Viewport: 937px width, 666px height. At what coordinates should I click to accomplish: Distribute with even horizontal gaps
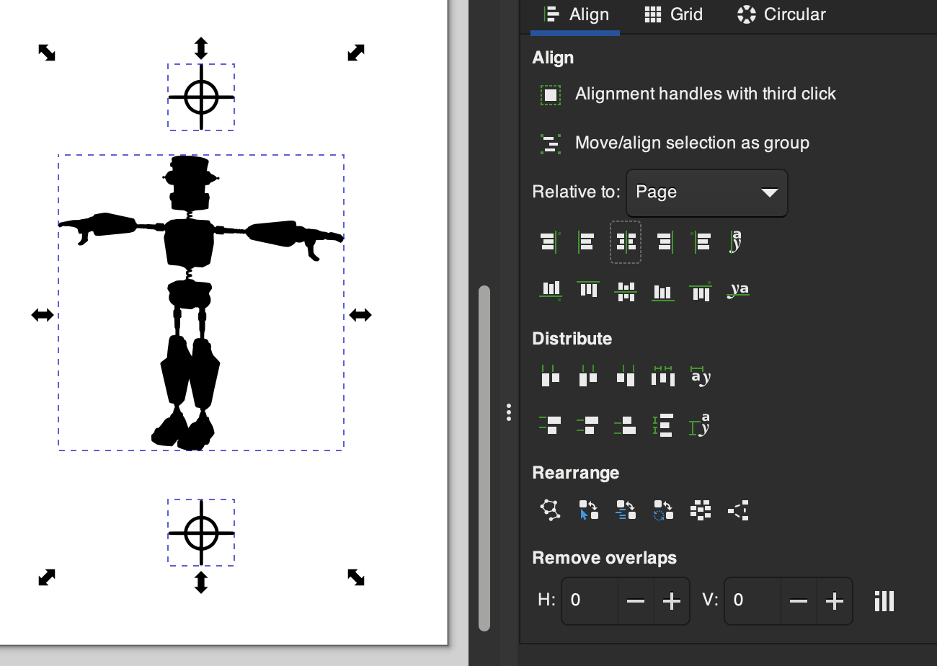[663, 376]
